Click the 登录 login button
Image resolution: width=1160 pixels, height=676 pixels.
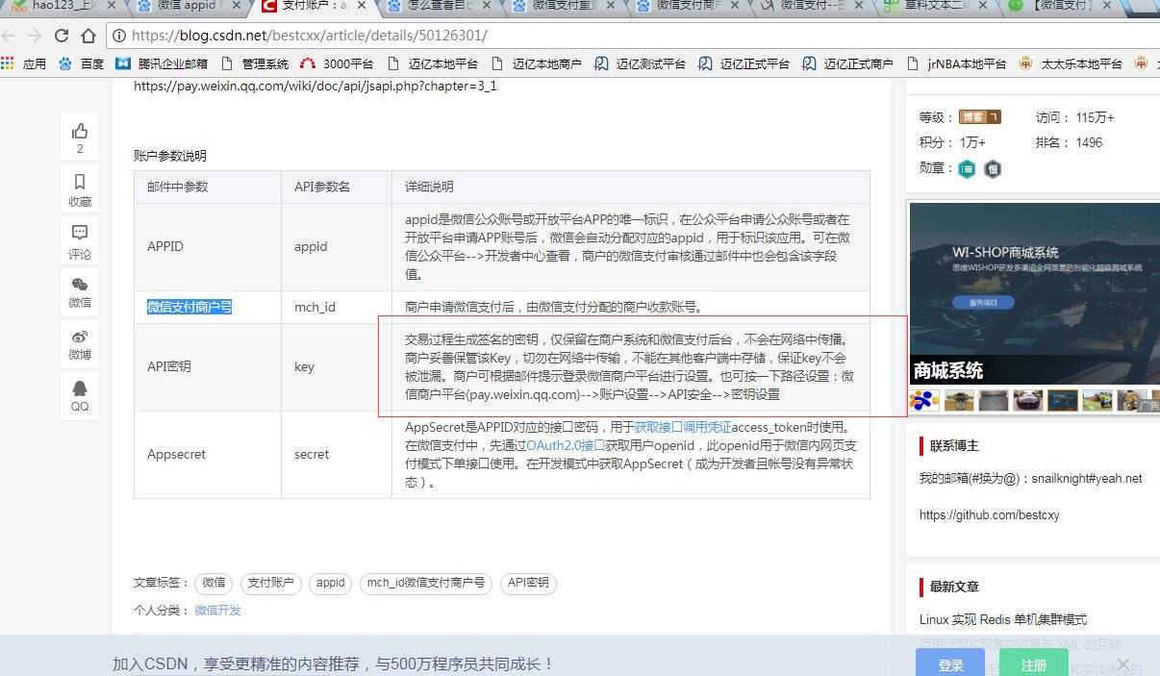click(950, 663)
